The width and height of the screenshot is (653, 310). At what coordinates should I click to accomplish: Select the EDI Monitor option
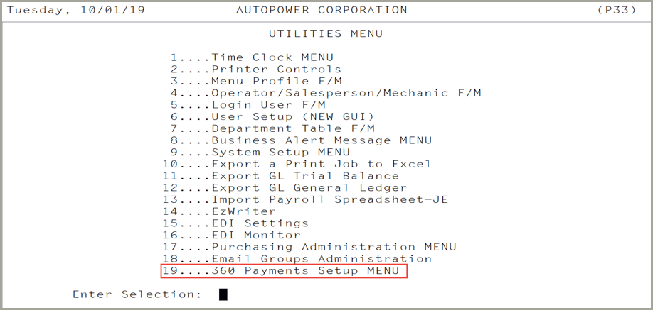[232, 236]
